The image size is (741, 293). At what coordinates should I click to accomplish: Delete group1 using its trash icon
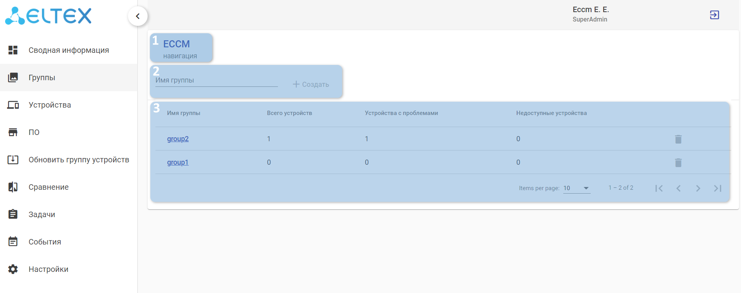tap(678, 162)
